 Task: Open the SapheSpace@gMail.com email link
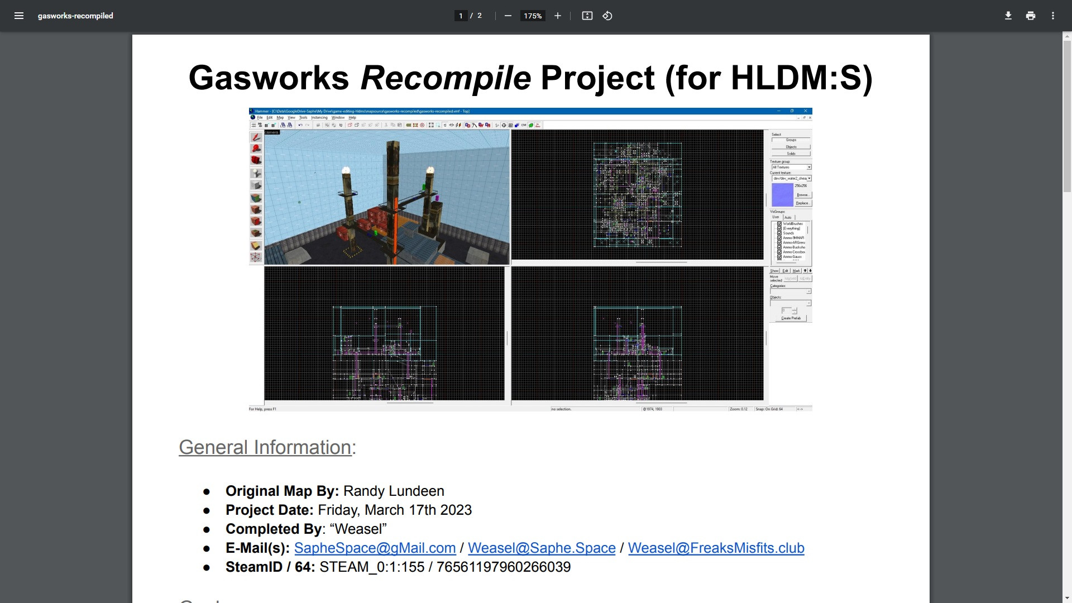[x=374, y=548]
